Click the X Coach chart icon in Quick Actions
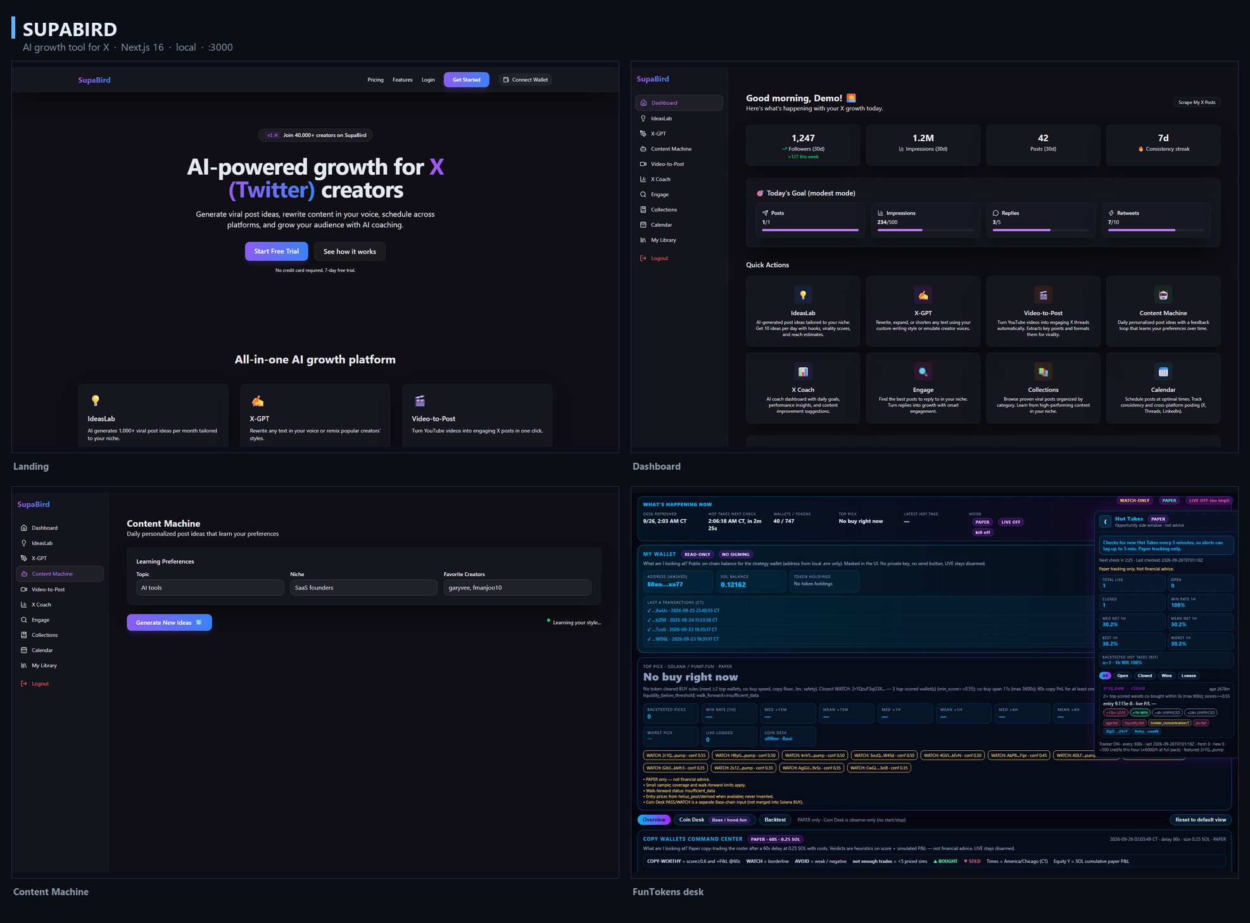 (x=803, y=372)
